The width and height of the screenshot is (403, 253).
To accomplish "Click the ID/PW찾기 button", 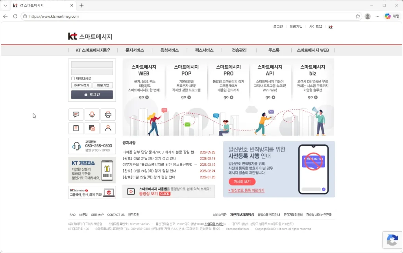I will (81, 85).
